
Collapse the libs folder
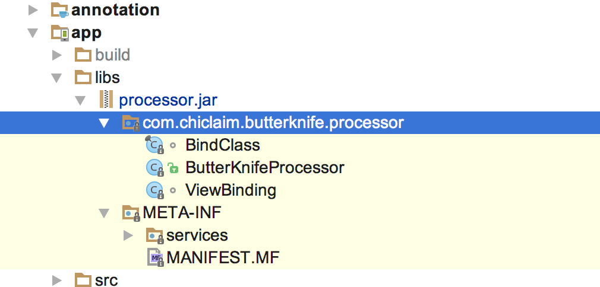pos(56,78)
